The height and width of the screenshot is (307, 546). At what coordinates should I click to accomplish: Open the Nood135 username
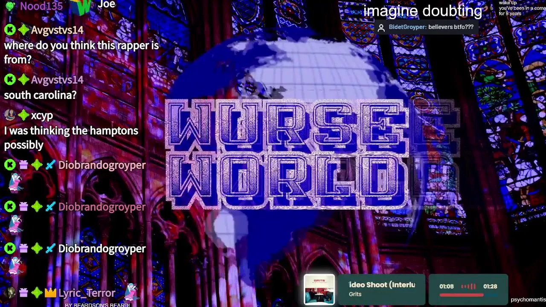(41, 6)
